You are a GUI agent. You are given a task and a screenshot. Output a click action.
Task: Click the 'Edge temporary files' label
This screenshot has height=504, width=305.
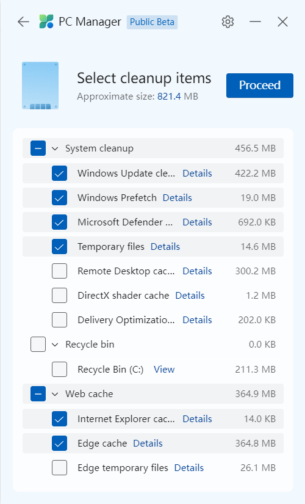click(x=123, y=468)
